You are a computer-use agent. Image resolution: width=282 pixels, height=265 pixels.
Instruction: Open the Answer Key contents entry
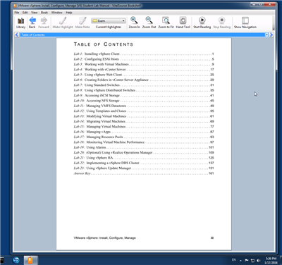(x=144, y=173)
